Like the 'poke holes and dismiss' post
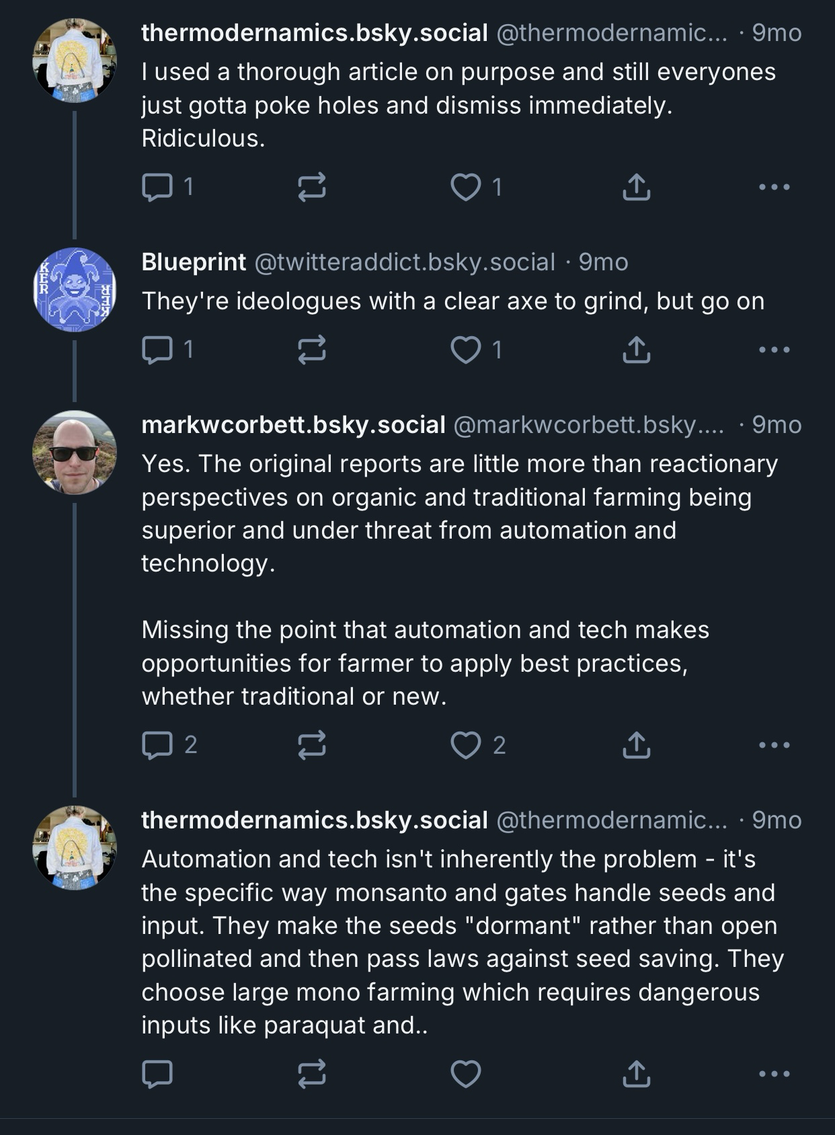The height and width of the screenshot is (1135, 835). tap(465, 187)
